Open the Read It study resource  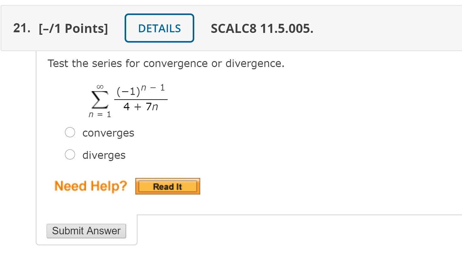(167, 186)
